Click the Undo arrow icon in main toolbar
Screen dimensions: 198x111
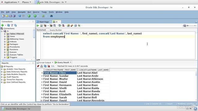(20, 16)
